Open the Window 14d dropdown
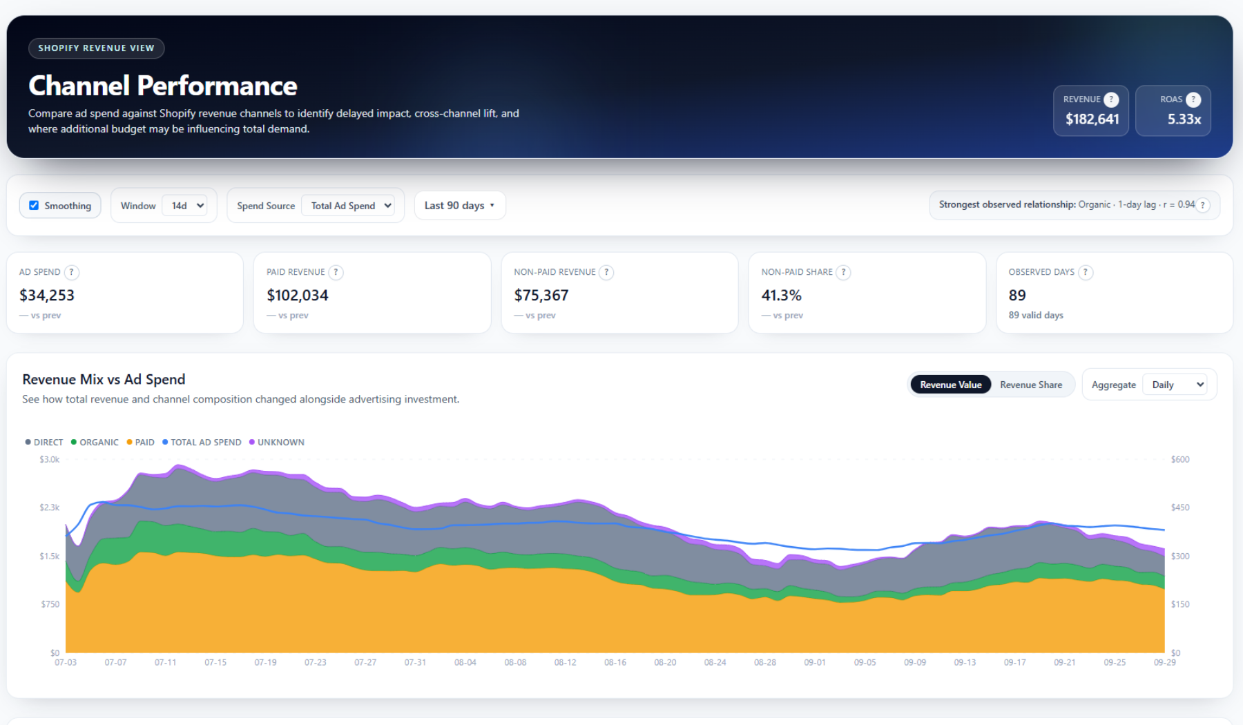Screen dimensions: 1243x725 tap(185, 206)
